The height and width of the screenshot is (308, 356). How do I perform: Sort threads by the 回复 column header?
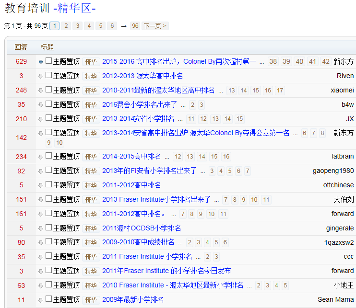tap(21, 47)
